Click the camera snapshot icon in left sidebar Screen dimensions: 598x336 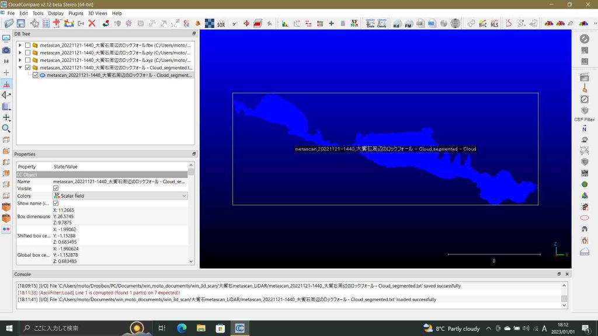click(6, 50)
